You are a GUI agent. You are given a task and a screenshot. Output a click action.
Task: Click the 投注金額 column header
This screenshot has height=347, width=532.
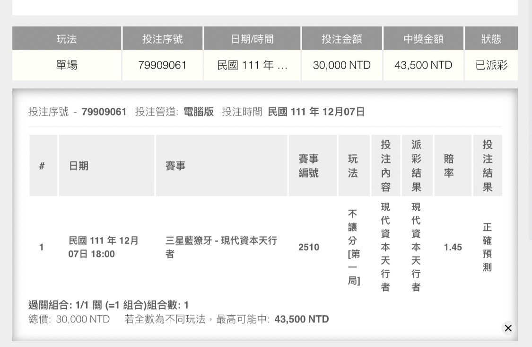point(341,38)
